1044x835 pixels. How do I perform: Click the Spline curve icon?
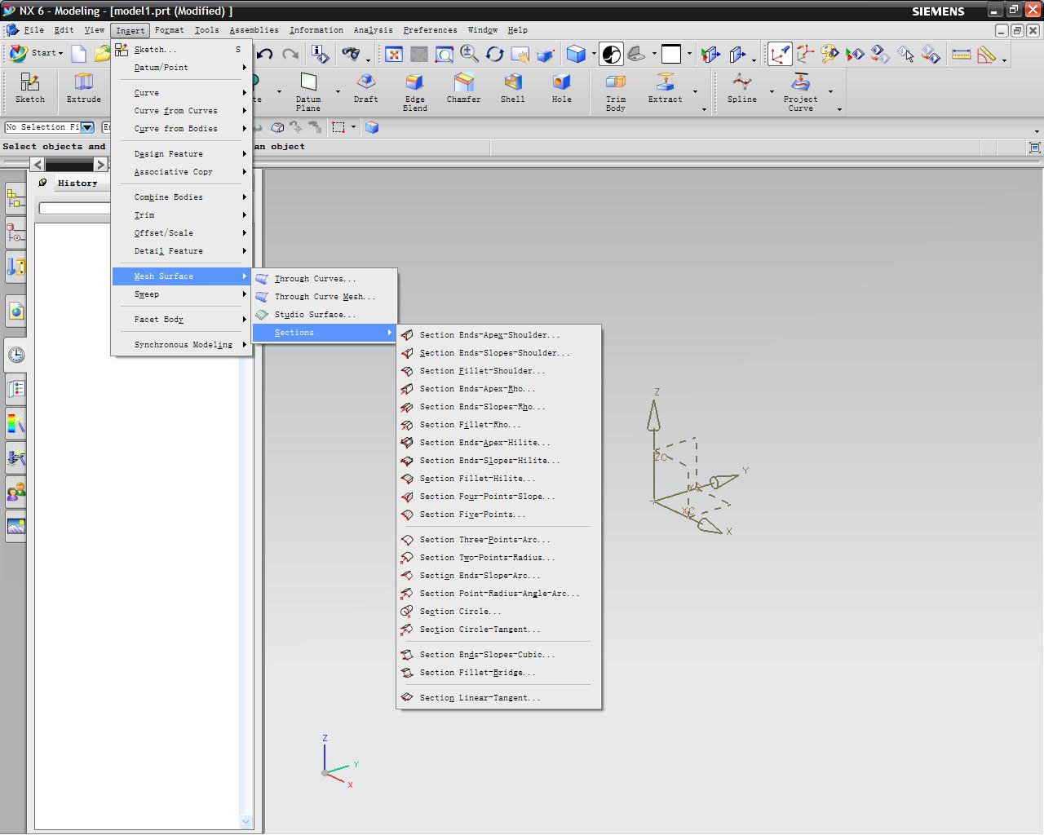[741, 88]
